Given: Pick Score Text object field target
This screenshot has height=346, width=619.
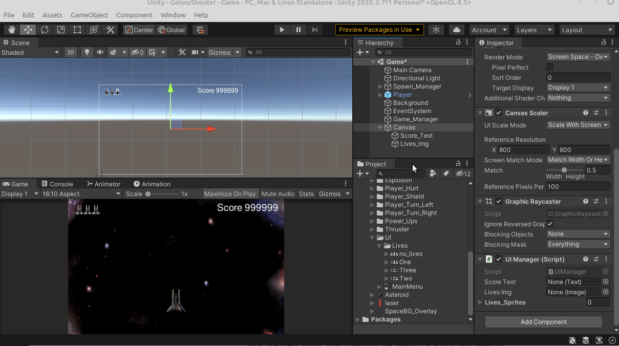Looking at the screenshot, I should 606,282.
